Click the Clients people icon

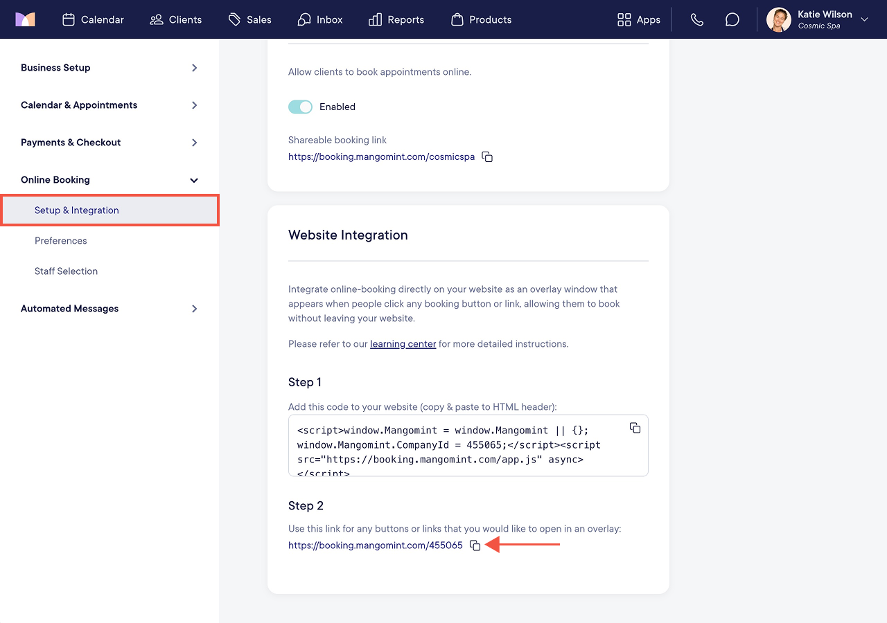(157, 19)
